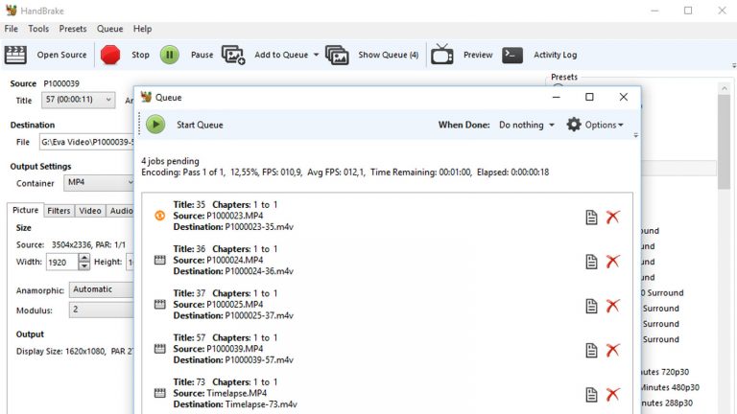Open the Help menu
The width and height of the screenshot is (737, 414).
click(142, 29)
